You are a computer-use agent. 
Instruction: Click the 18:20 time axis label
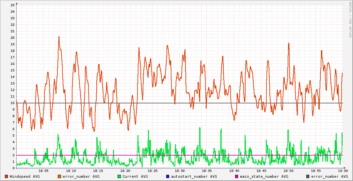click(x=125, y=171)
